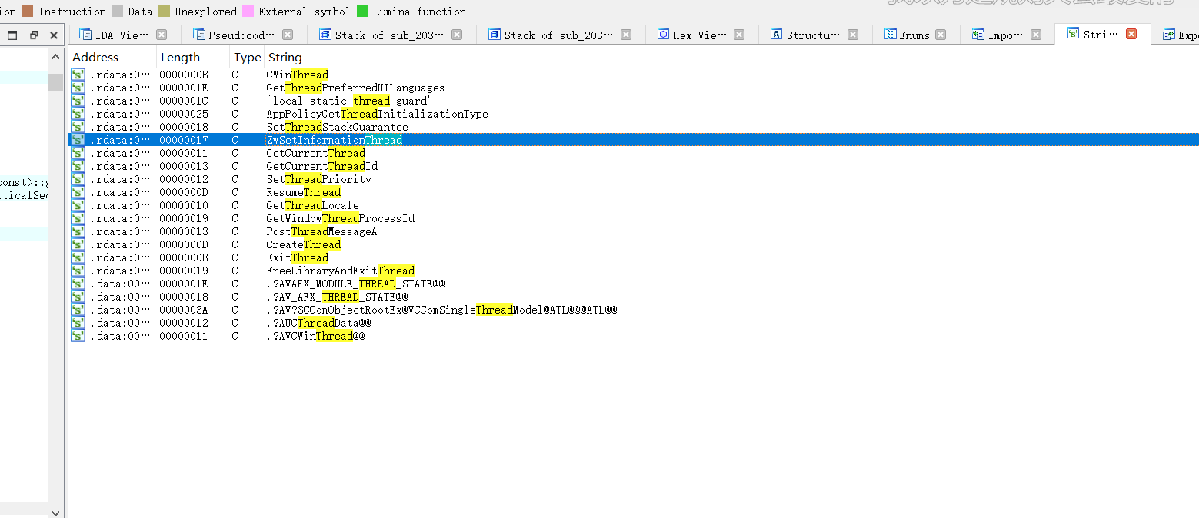This screenshot has width=1199, height=518.
Task: Click string icon of CWinThread row
Action: coord(78,75)
